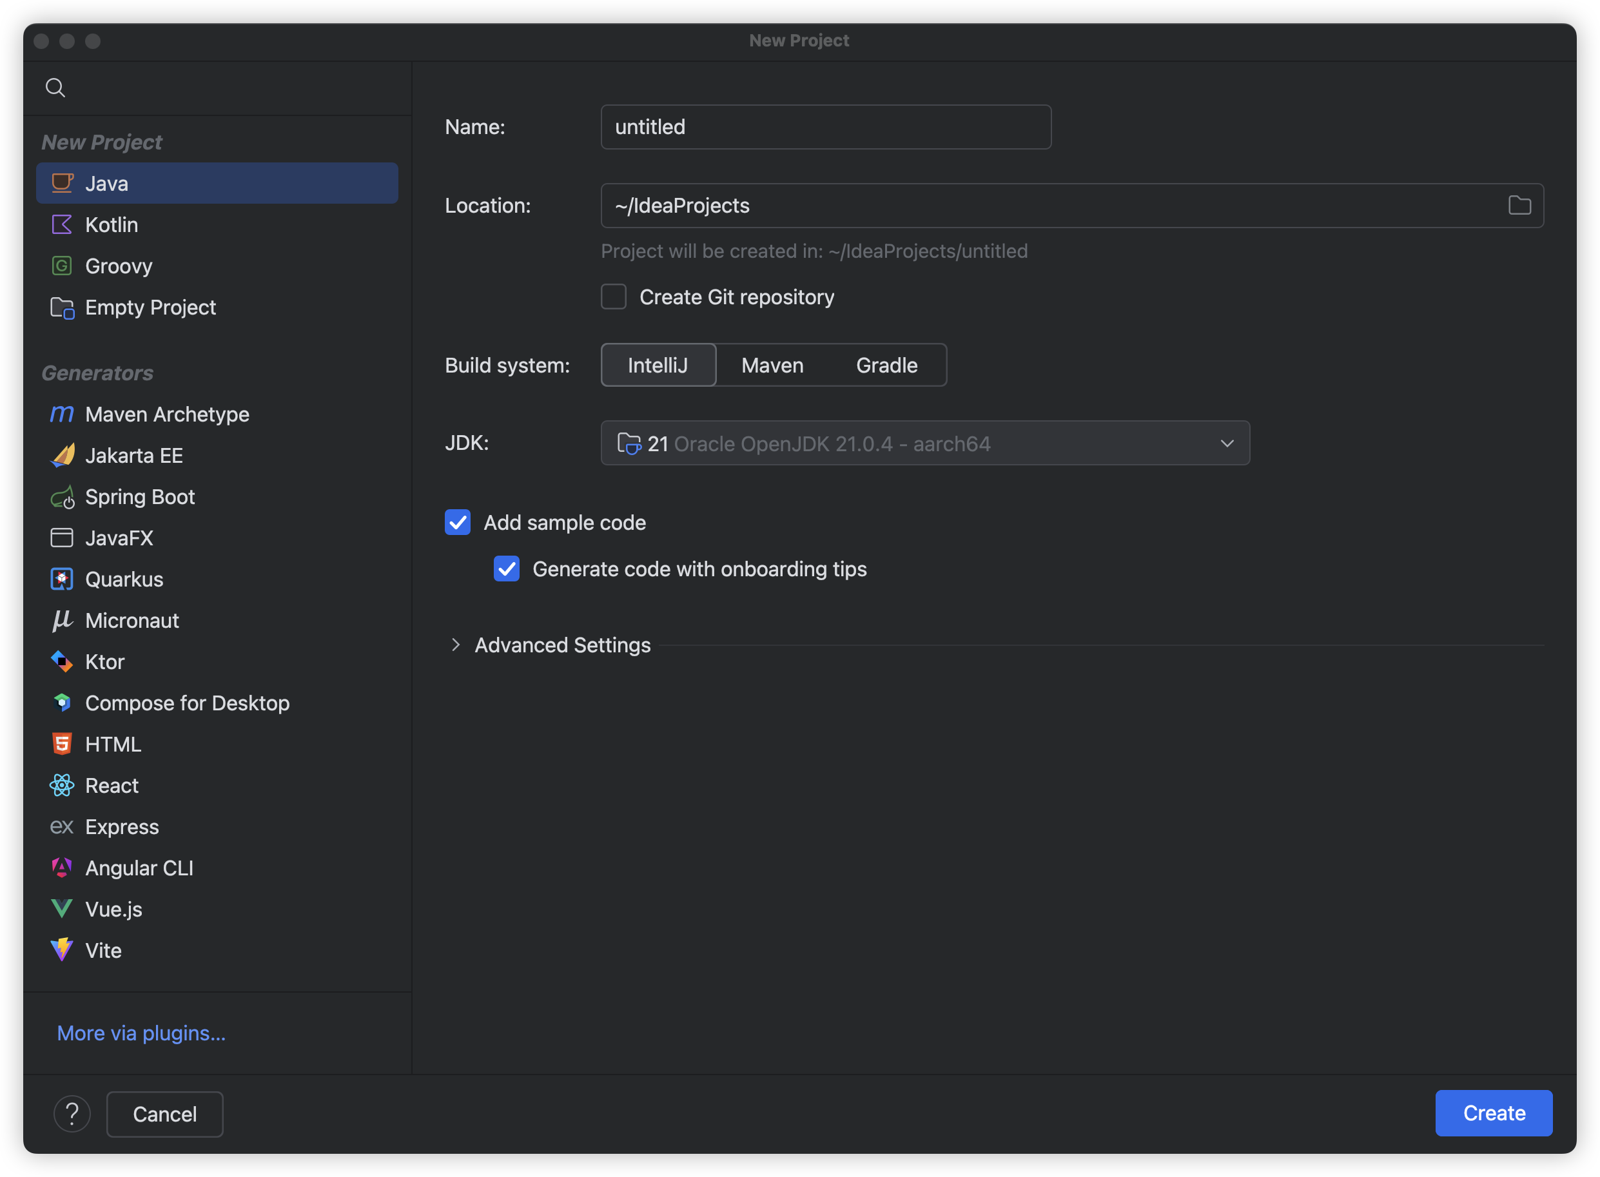The width and height of the screenshot is (1600, 1177).
Task: Click the search magnifier icon
Action: coord(55,88)
